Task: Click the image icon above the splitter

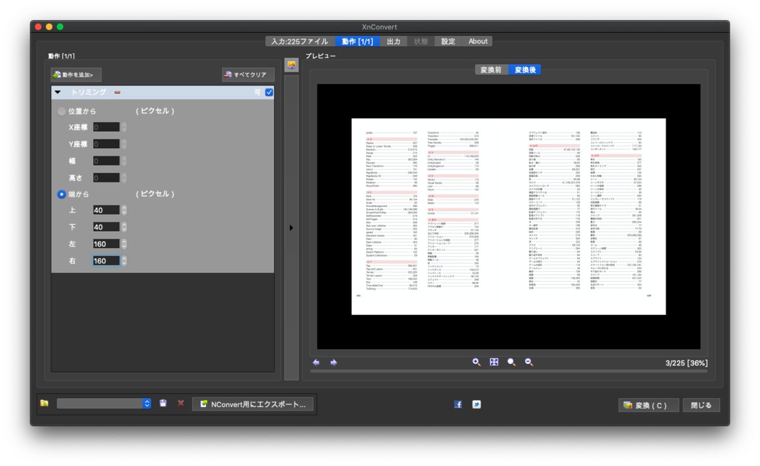Action: click(291, 65)
